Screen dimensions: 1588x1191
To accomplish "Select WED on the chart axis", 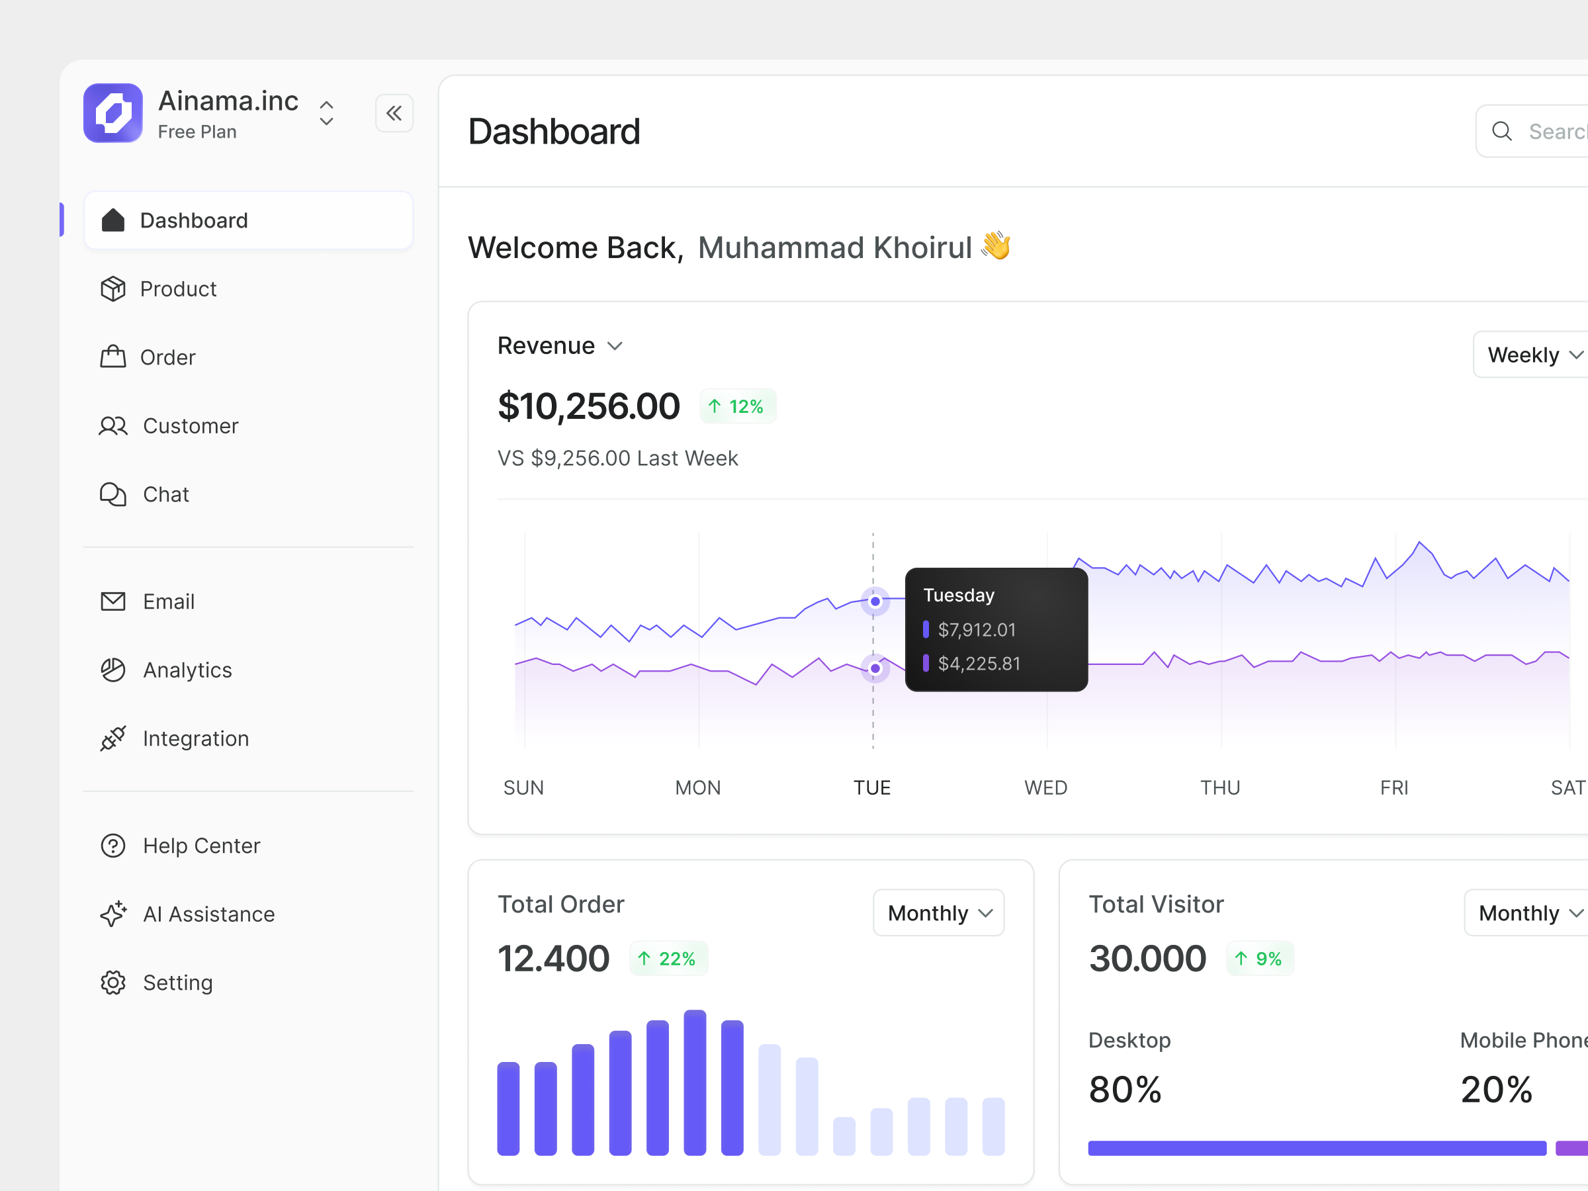I will (x=1046, y=787).
